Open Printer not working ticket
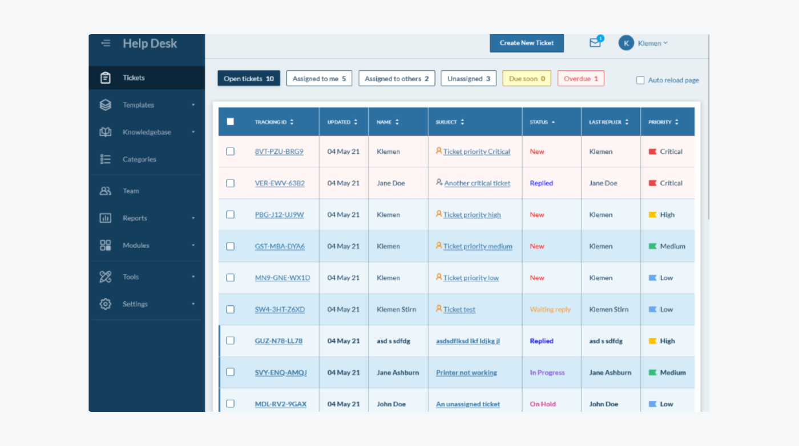 click(466, 373)
